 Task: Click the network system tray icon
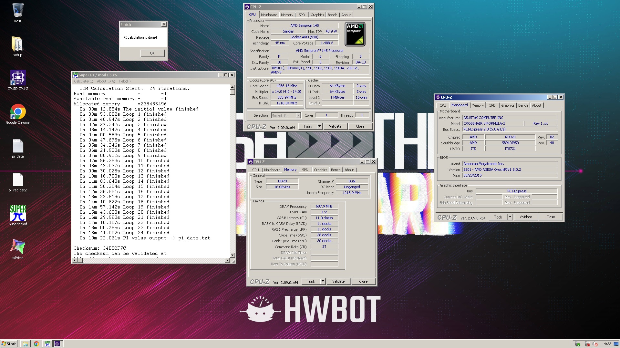click(x=587, y=344)
